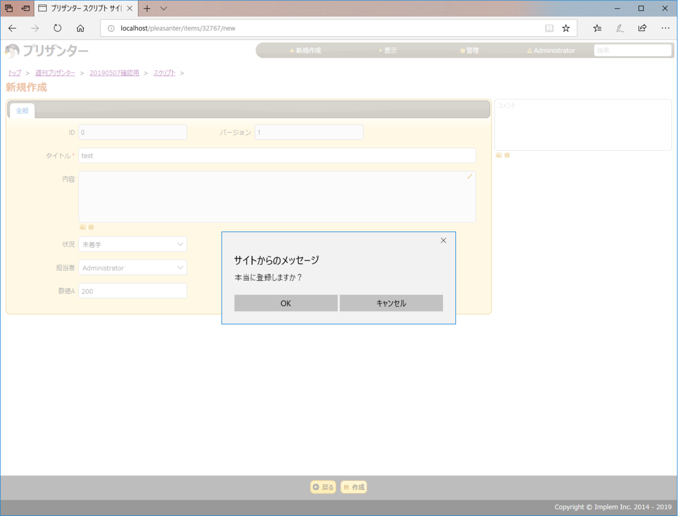
Task: Click the 作成 button in the footer
Action: pyautogui.click(x=354, y=487)
